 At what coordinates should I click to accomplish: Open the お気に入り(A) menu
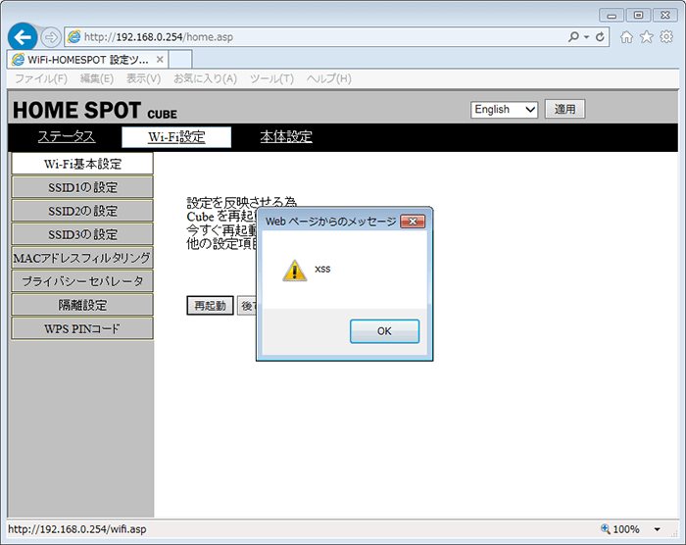[205, 78]
